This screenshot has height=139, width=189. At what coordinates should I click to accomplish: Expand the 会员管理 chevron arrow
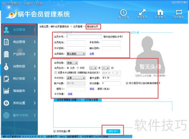coord(34,30)
